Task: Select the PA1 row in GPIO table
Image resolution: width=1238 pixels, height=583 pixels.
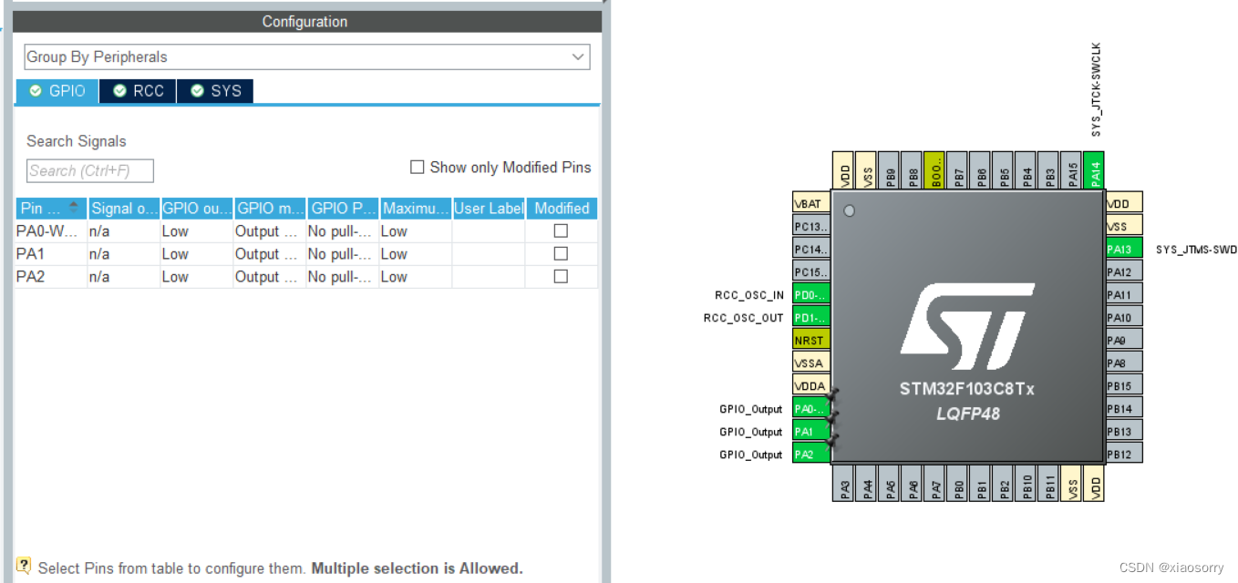Action: [306, 254]
